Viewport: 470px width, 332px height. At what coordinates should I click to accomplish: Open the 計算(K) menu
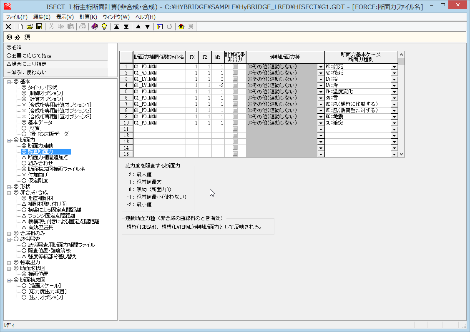pyautogui.click(x=88, y=17)
